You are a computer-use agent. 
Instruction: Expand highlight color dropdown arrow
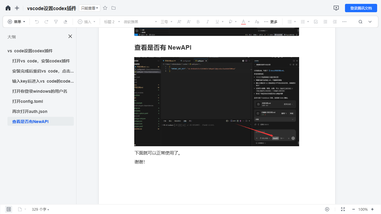pos(236,22)
